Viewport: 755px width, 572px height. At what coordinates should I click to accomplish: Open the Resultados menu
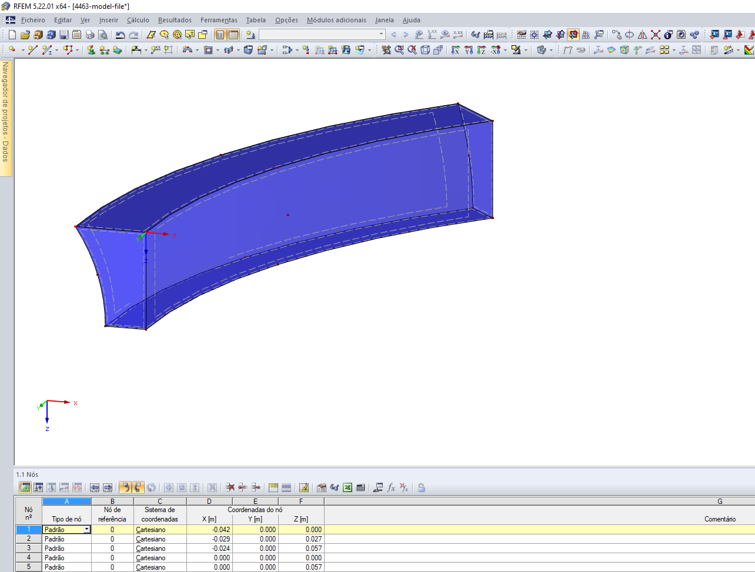pyautogui.click(x=175, y=20)
